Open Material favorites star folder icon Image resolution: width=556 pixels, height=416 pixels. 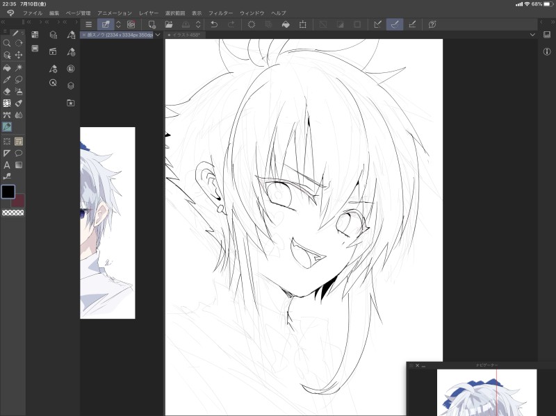(x=71, y=103)
